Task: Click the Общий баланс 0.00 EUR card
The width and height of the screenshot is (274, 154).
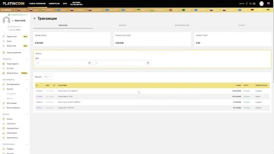Action: pos(72,39)
